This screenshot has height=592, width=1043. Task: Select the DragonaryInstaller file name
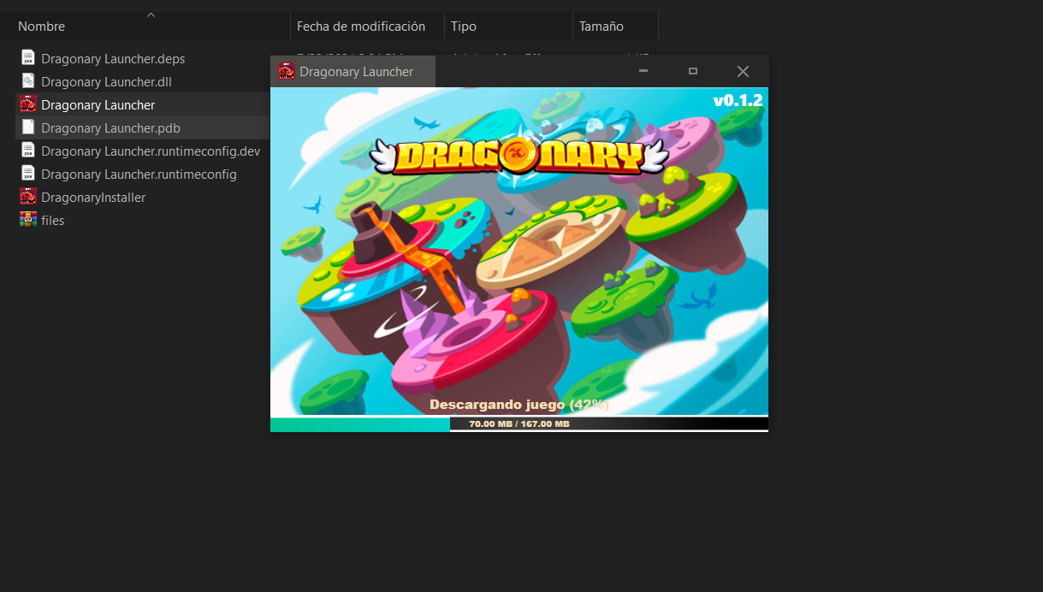click(93, 197)
